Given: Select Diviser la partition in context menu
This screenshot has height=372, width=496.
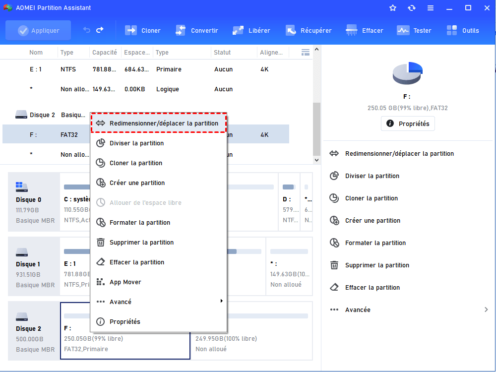Looking at the screenshot, I should click(x=159, y=143).
